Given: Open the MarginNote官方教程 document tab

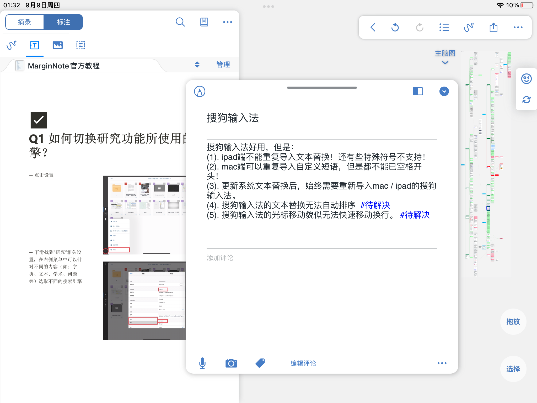Looking at the screenshot, I should click(x=64, y=66).
